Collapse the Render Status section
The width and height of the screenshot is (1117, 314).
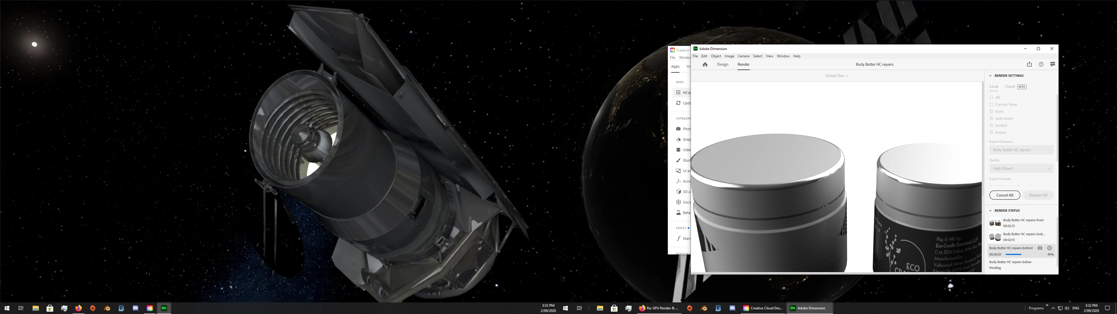(990, 211)
